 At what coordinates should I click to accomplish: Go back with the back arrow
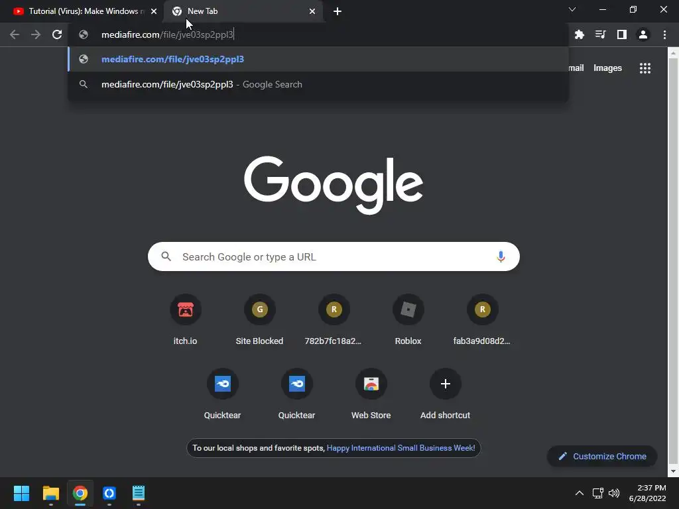click(15, 34)
